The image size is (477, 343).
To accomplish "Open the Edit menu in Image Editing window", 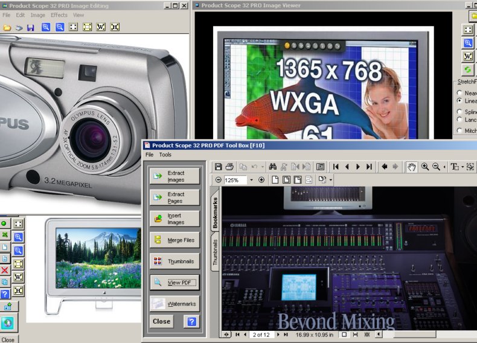I will (21, 15).
